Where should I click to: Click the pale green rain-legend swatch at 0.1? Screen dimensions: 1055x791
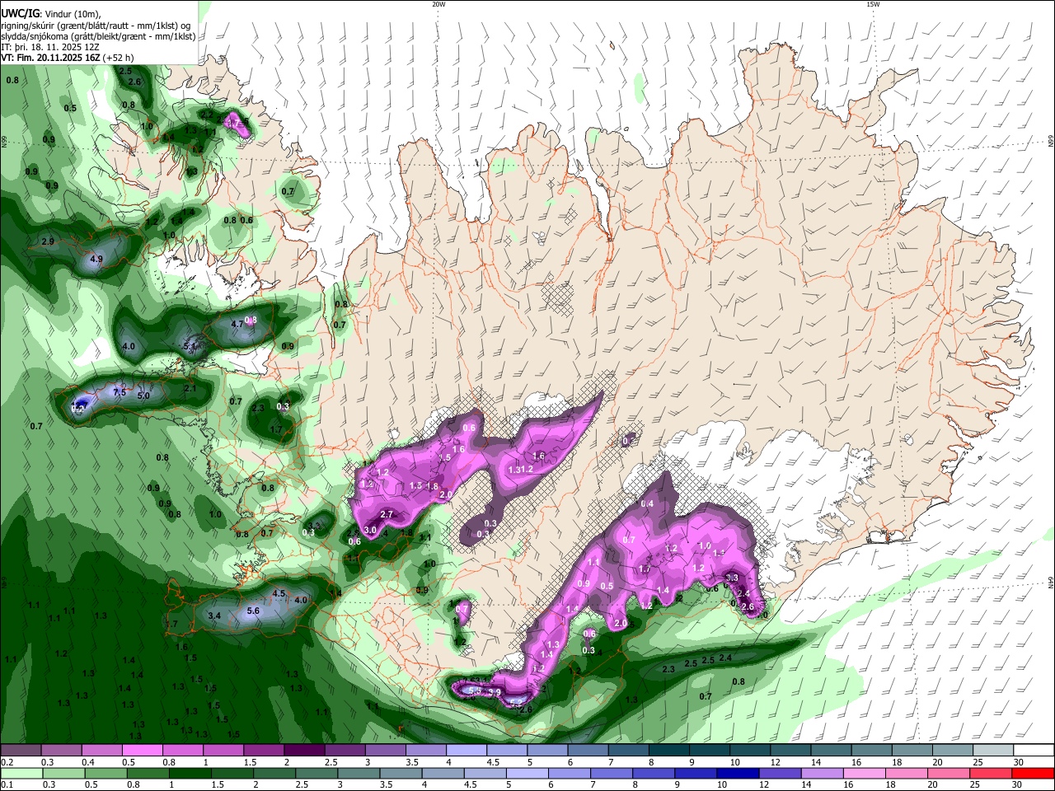coord(21,773)
